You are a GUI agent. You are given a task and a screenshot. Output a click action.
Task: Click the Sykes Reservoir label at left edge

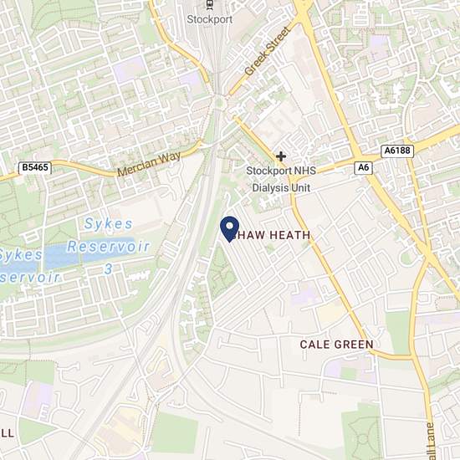coord(28,265)
